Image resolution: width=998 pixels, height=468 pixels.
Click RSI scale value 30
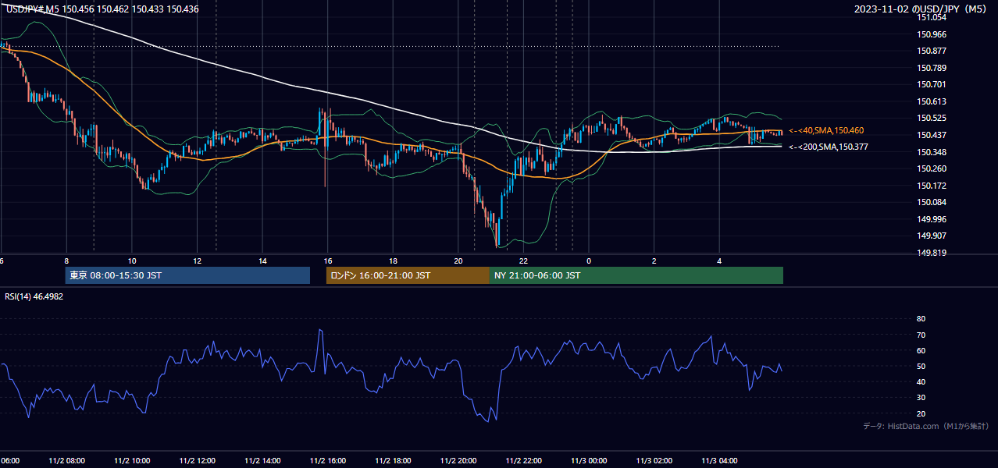click(x=921, y=398)
